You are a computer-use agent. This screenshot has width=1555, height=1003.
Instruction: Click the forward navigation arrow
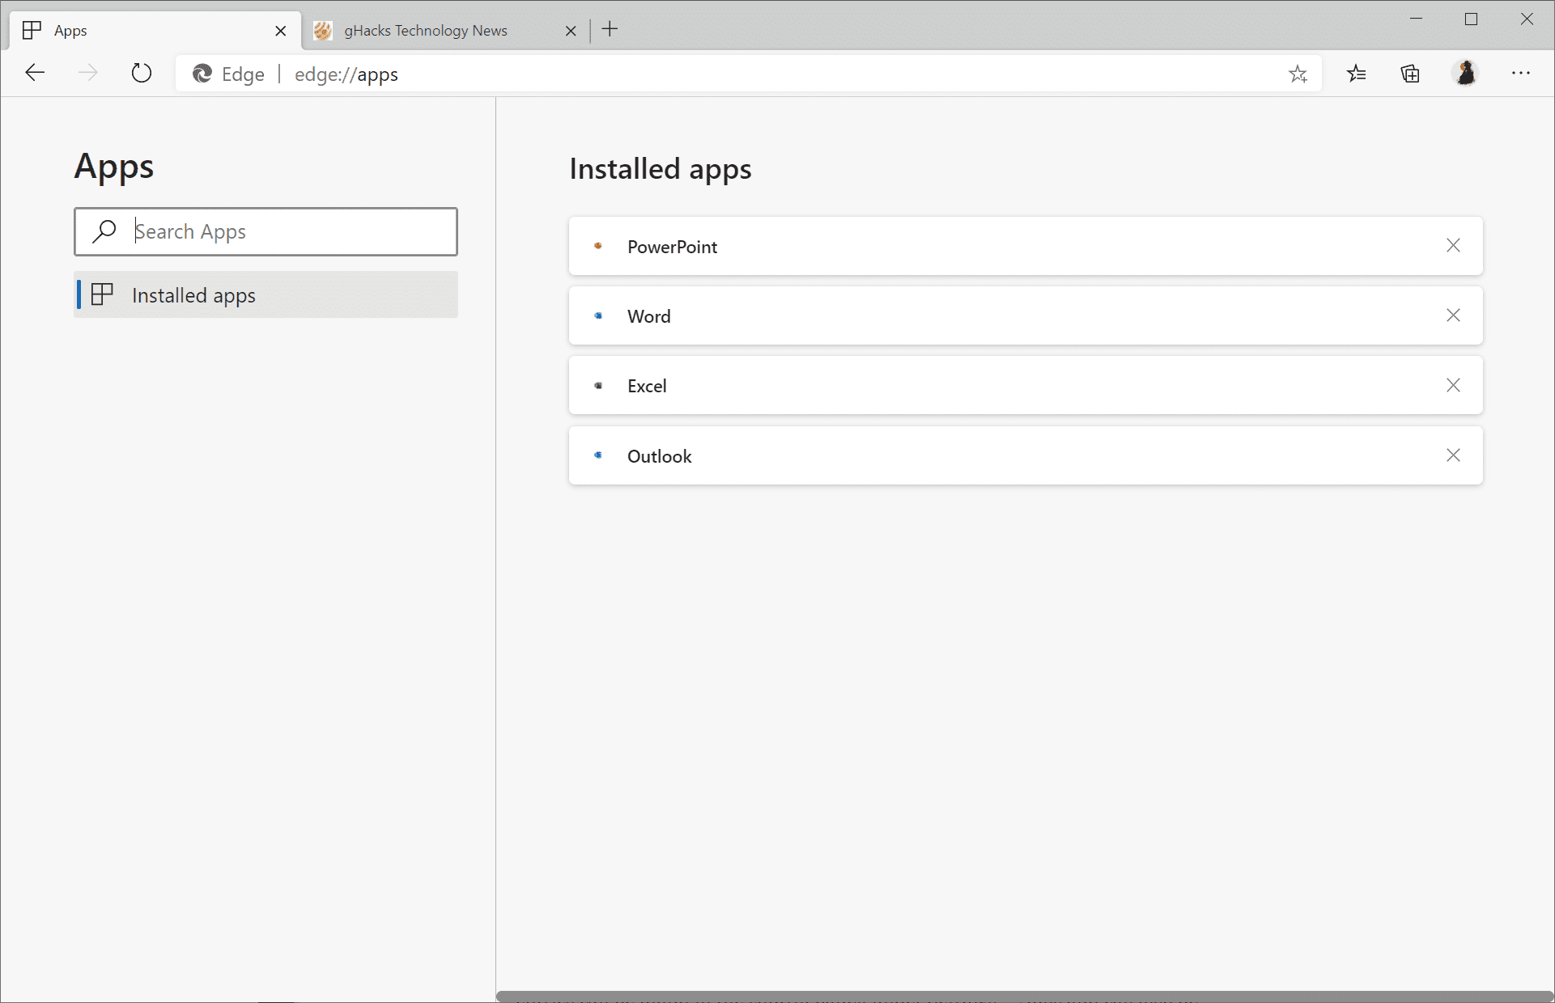(87, 73)
